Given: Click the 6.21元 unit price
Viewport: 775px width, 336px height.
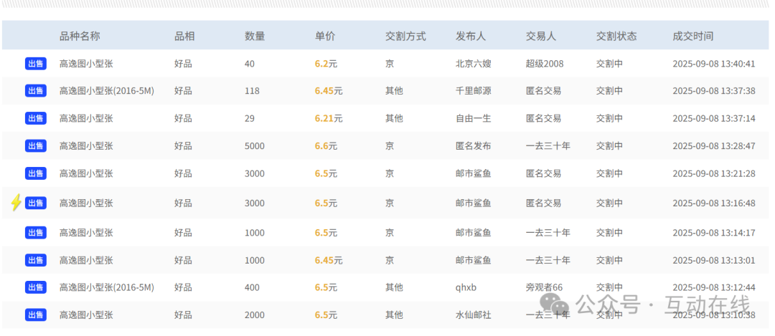Looking at the screenshot, I should click(x=328, y=118).
